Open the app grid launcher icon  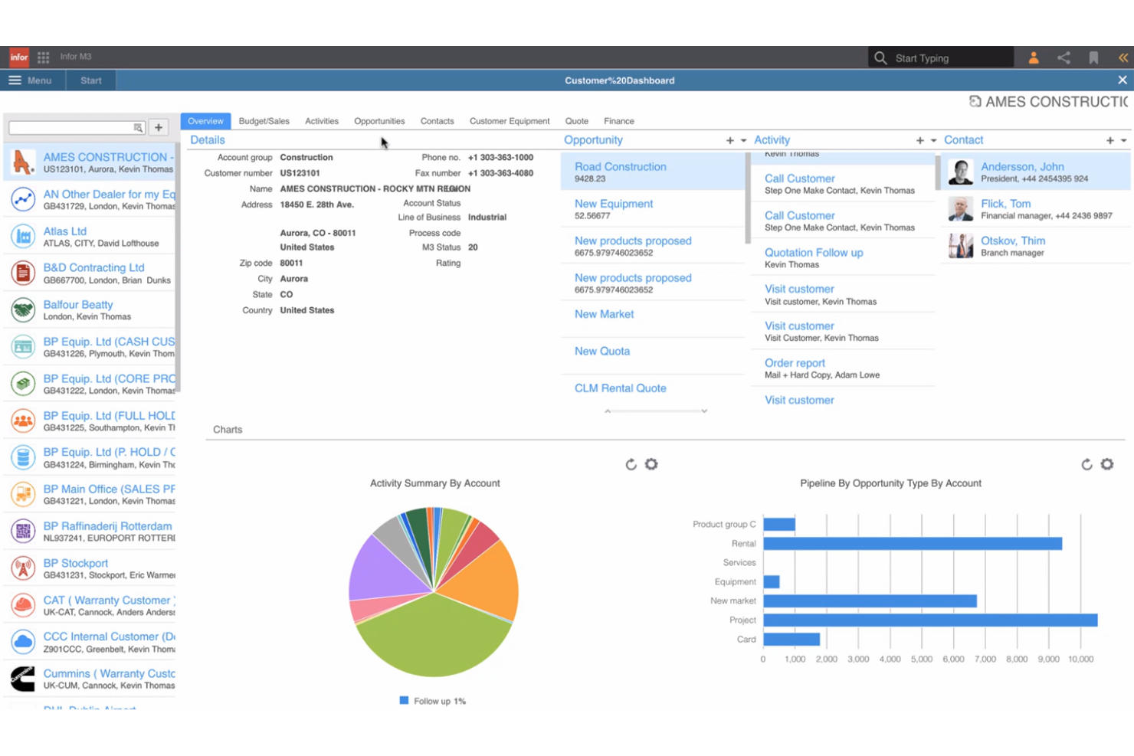pos(44,57)
